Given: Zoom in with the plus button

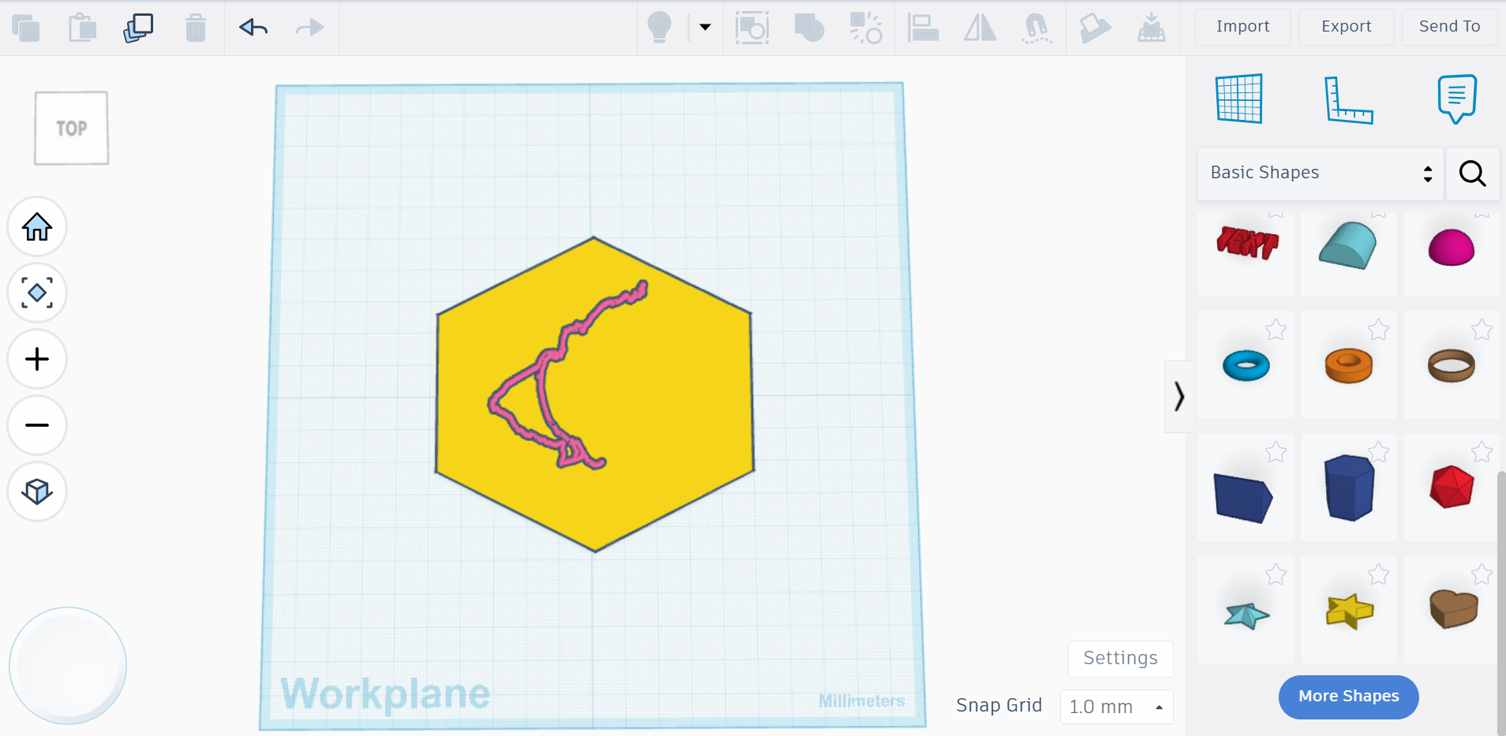Looking at the screenshot, I should [x=37, y=359].
